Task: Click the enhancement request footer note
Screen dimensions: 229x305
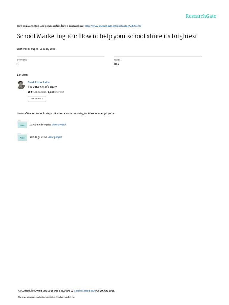Action: [46, 297]
